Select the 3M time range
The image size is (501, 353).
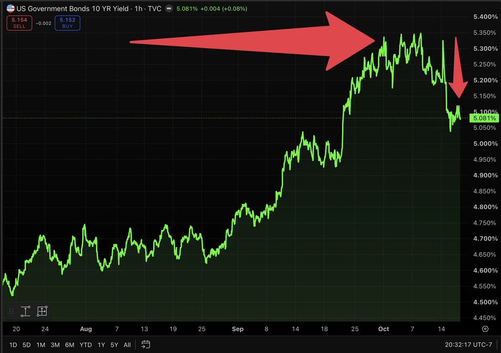55,345
